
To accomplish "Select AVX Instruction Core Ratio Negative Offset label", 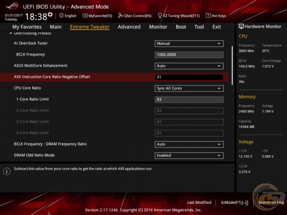I will (52, 77).
